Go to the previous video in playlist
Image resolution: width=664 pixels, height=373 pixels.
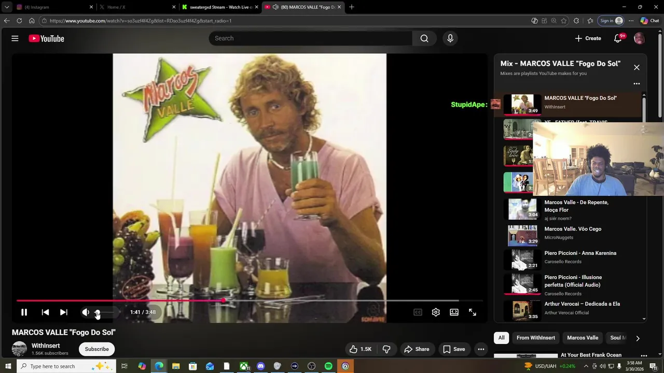coord(45,312)
